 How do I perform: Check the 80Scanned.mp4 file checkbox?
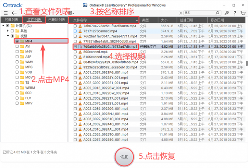[x=75, y=52]
